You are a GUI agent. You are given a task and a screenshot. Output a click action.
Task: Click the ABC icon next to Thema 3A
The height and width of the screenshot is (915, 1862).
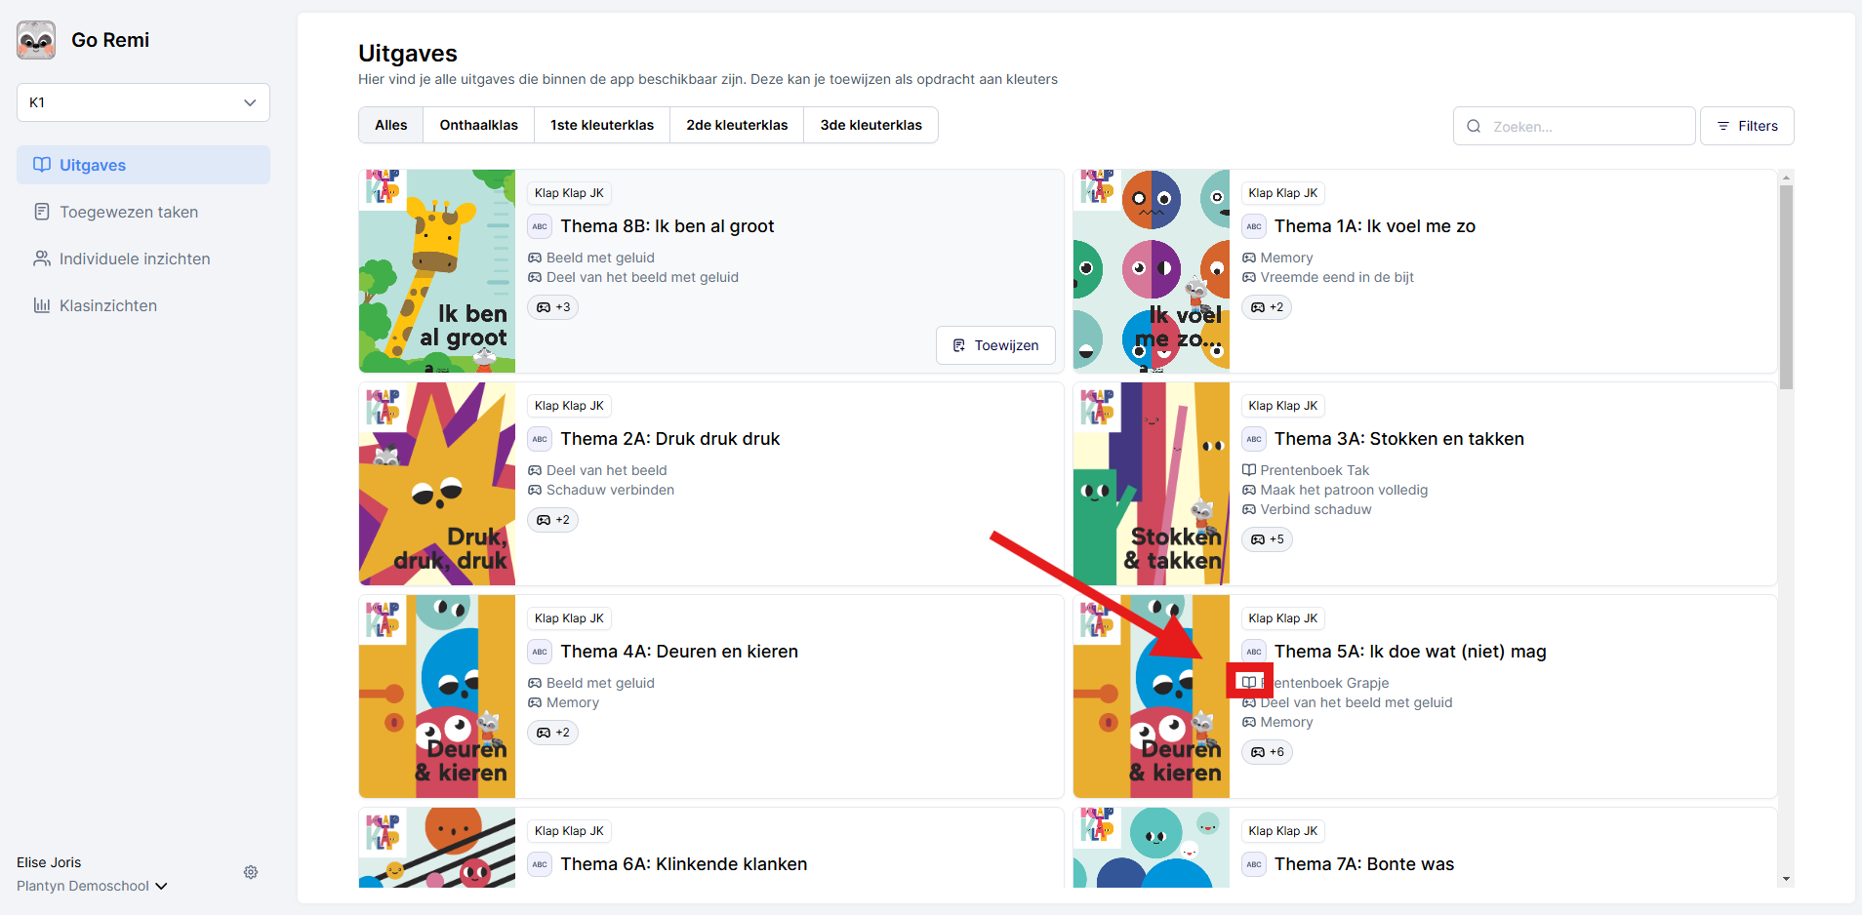pyautogui.click(x=1254, y=439)
